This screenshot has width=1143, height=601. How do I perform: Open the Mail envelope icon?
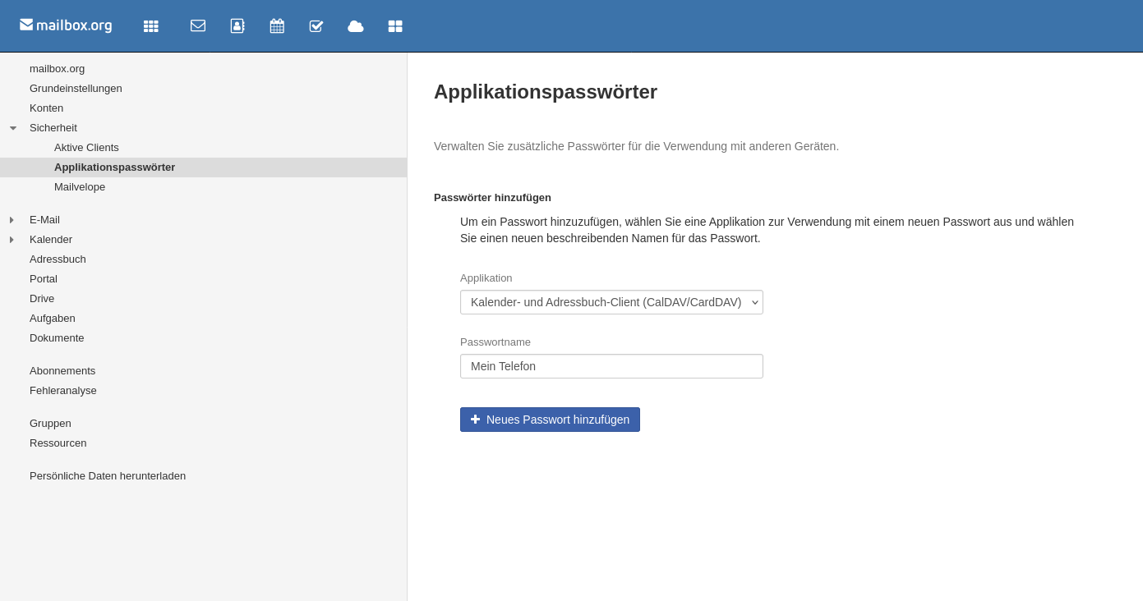pos(198,25)
